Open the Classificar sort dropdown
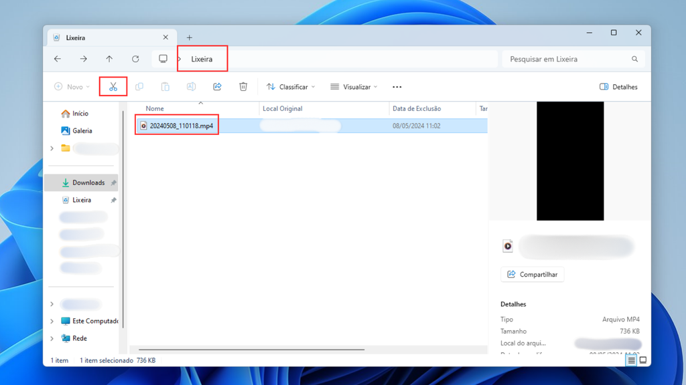Screen dimensions: 686x385 (x=291, y=87)
